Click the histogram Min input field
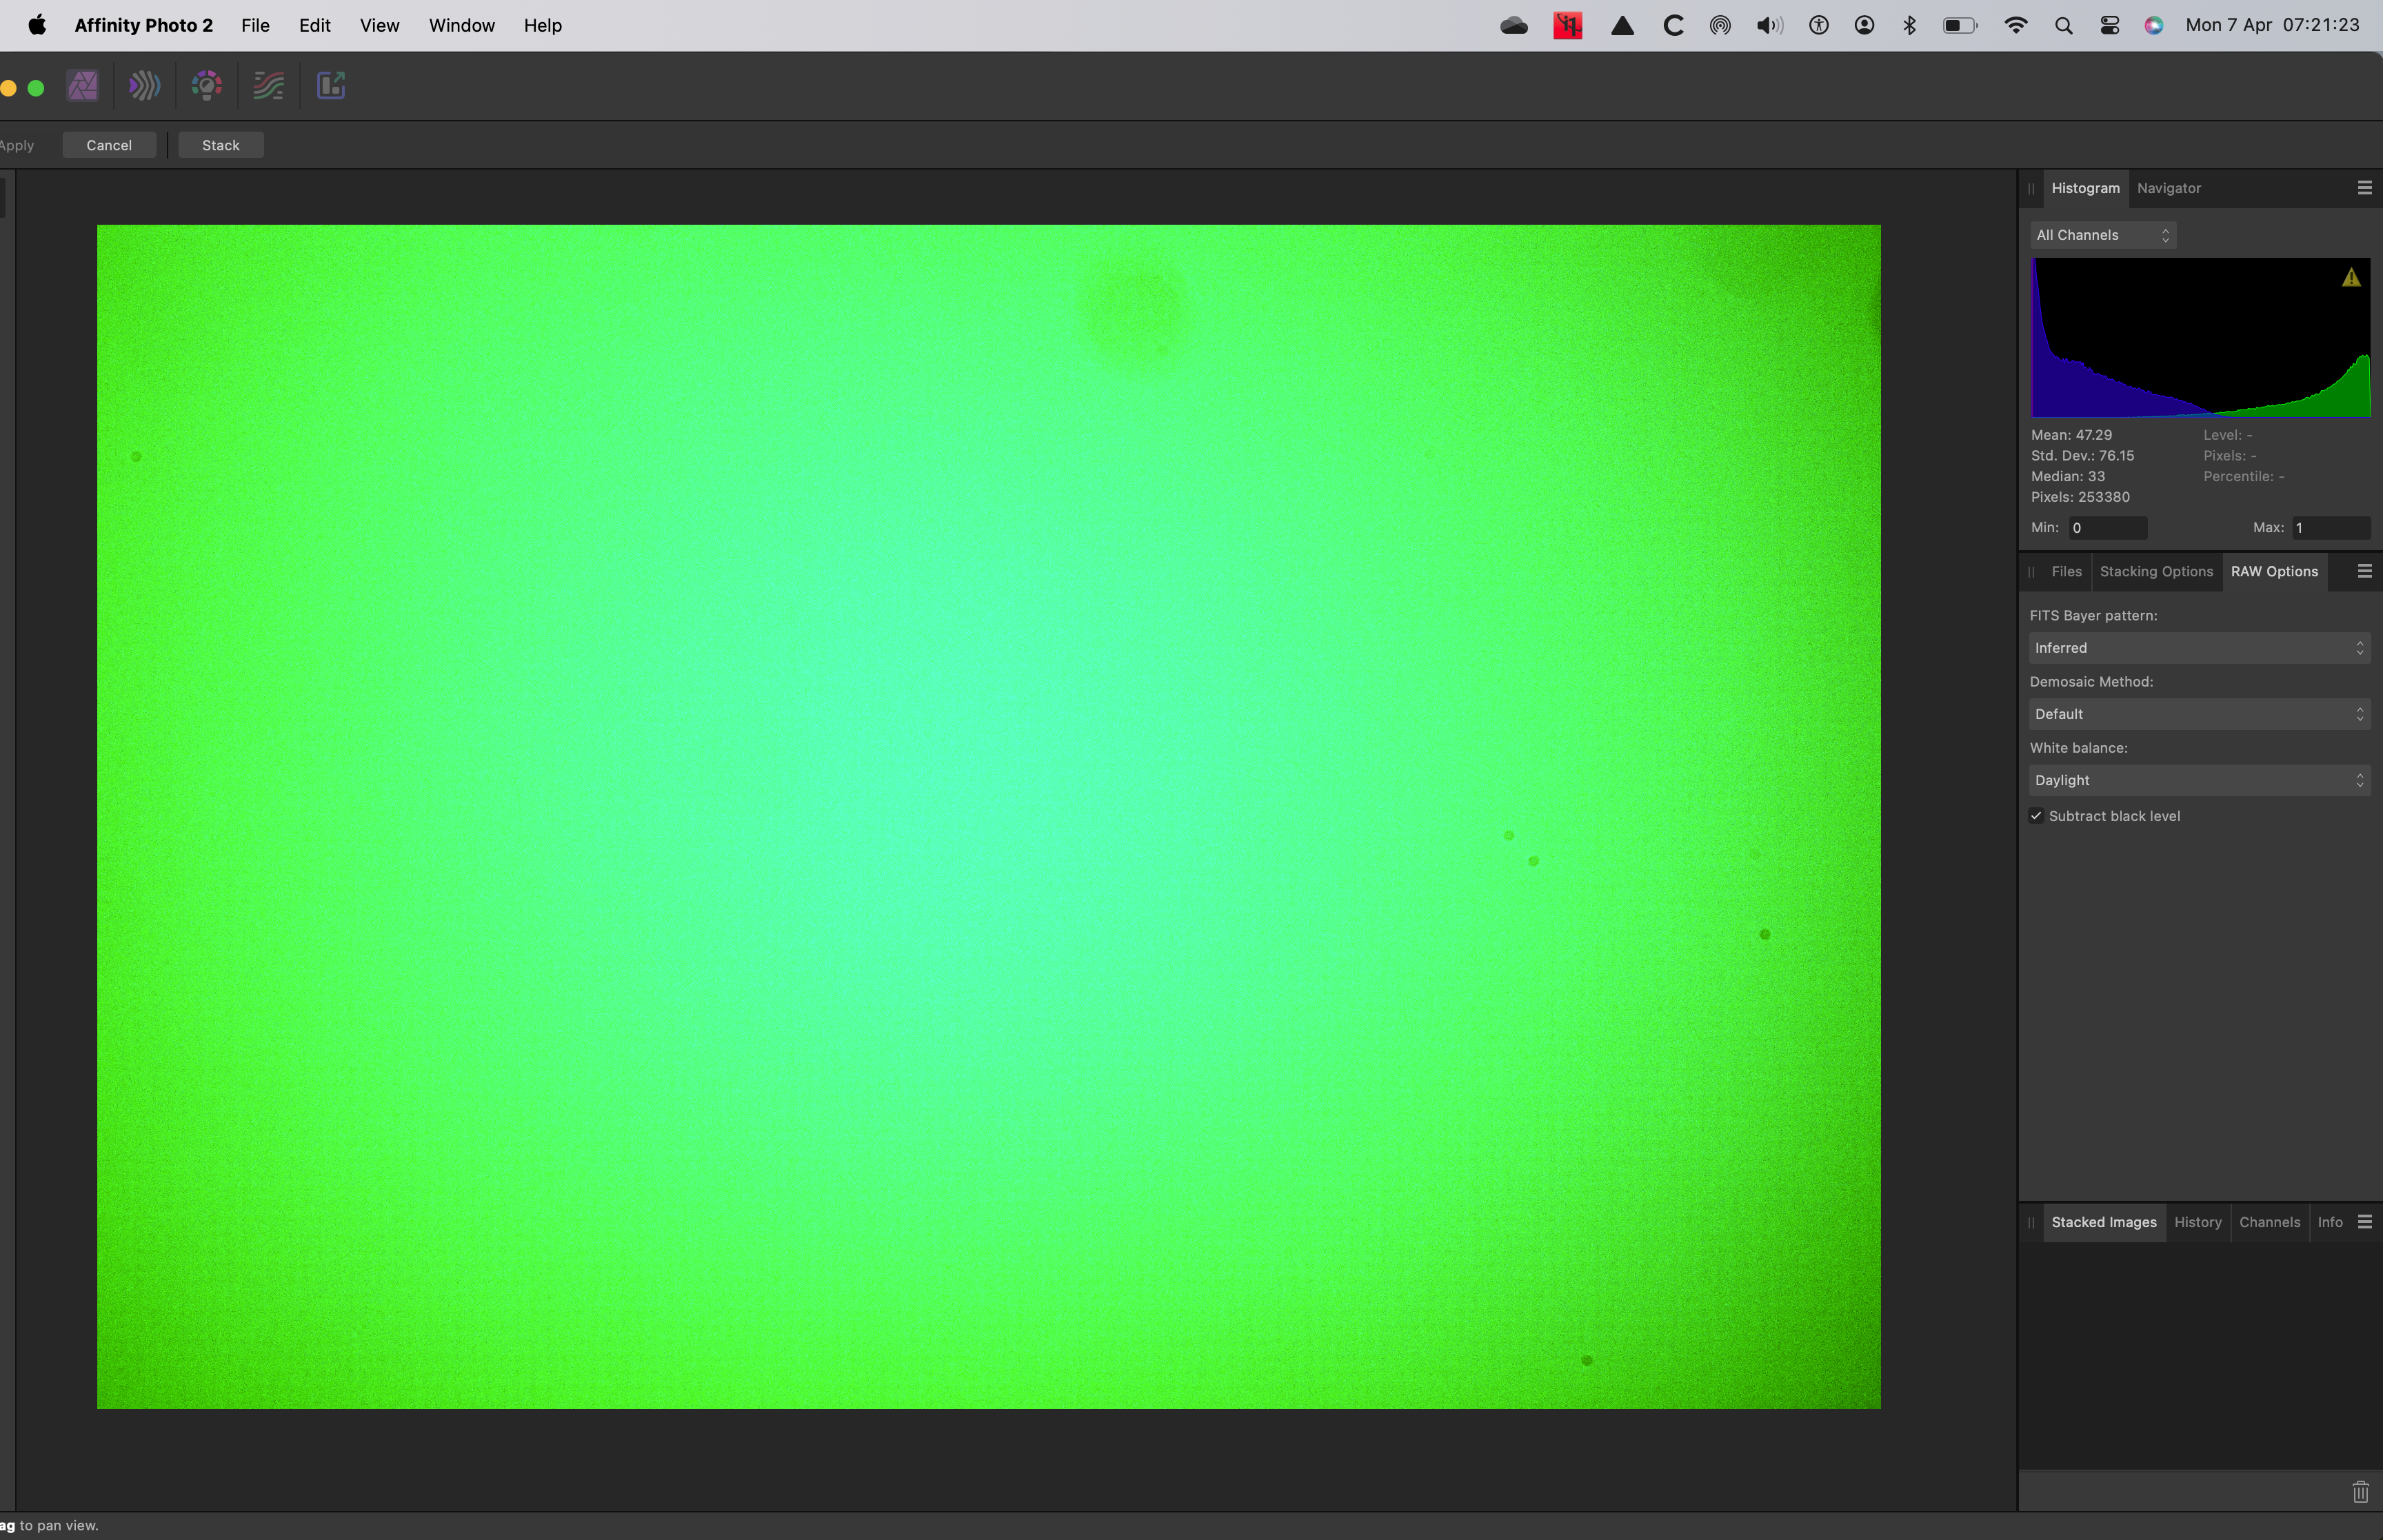Image resolution: width=2383 pixels, height=1540 pixels. coord(2107,528)
